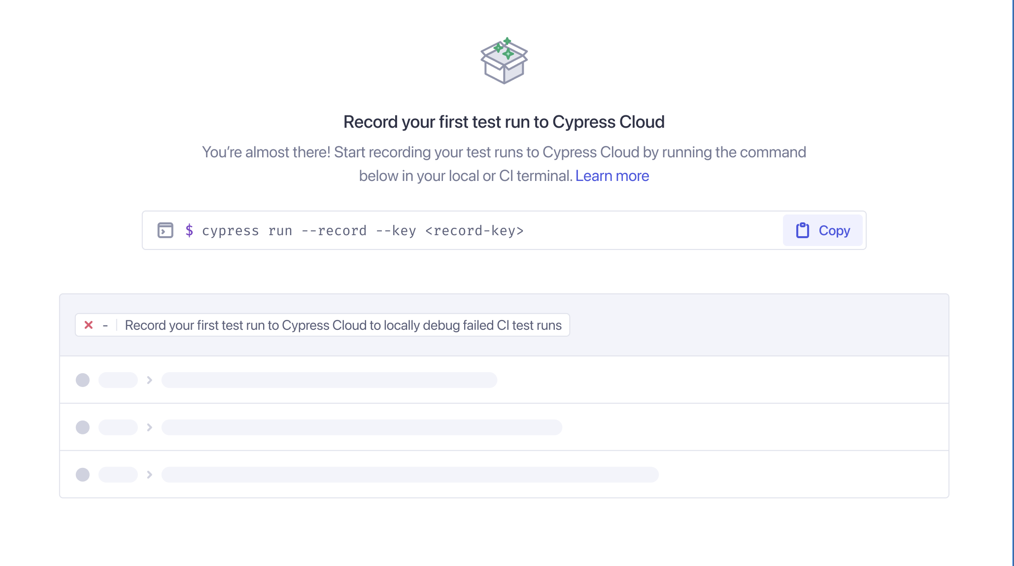Image resolution: width=1014 pixels, height=566 pixels.
Task: Click the dash count next to red X
Action: pyautogui.click(x=105, y=325)
